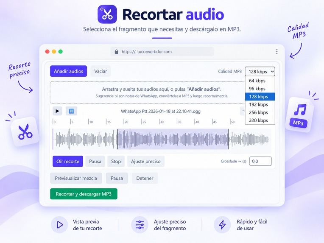The image size is (324, 243).
Task: Click the tuconvertidor.com address bar
Action: click(x=162, y=52)
